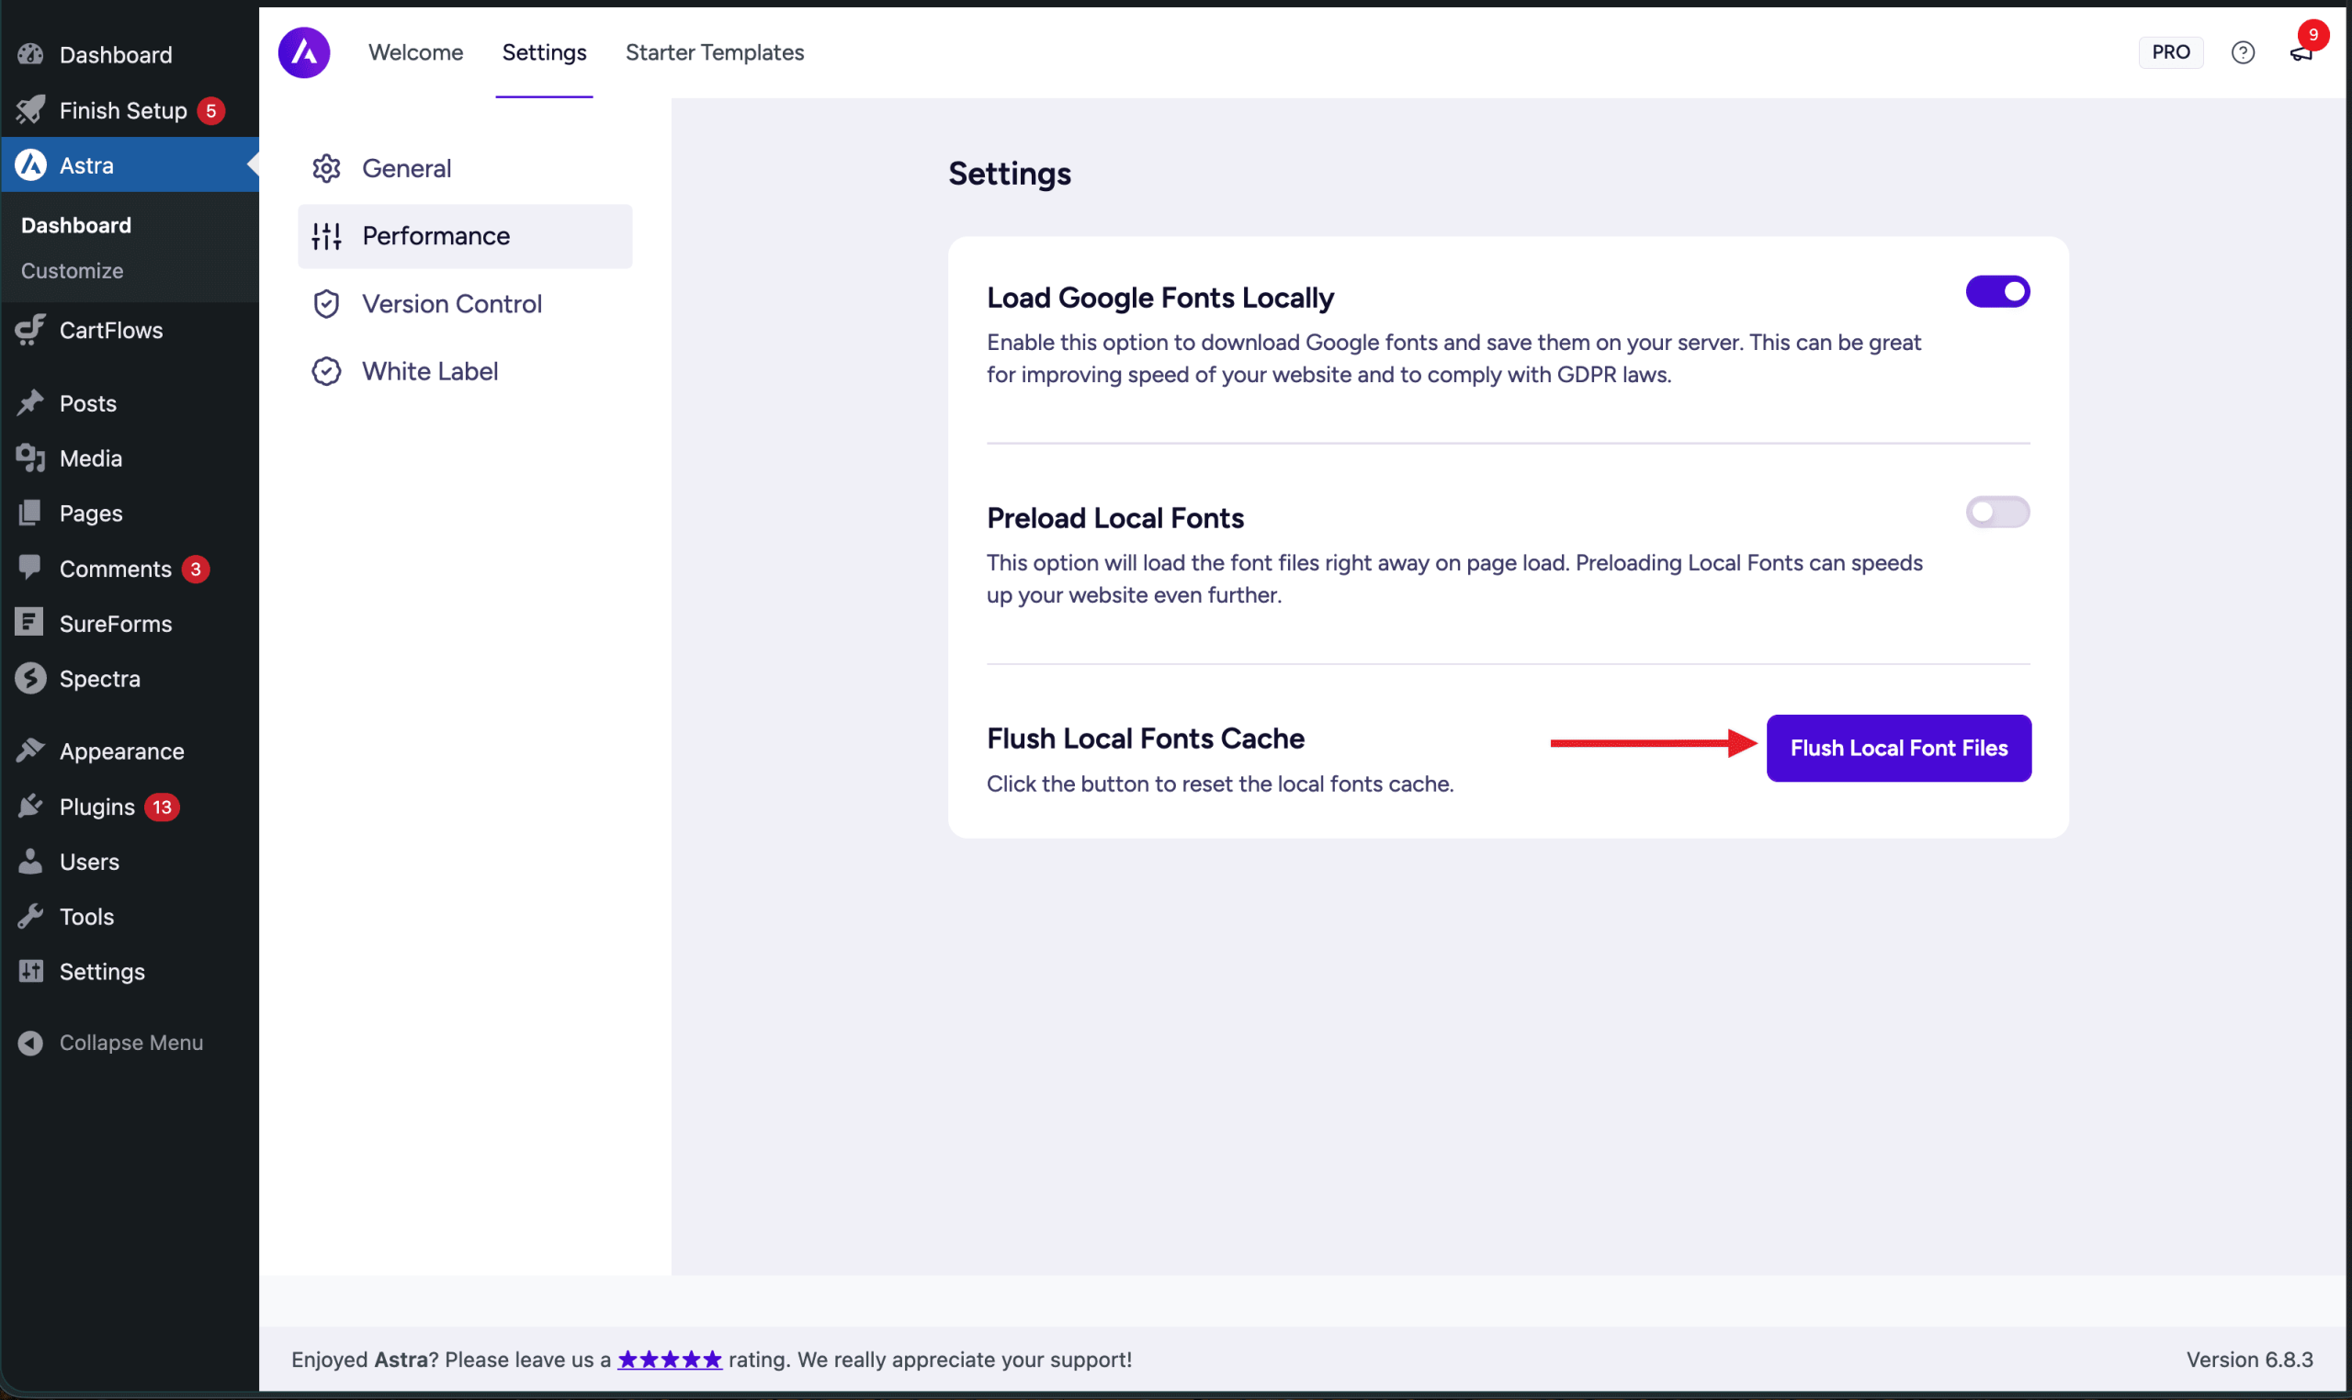The height and width of the screenshot is (1400, 2352).
Task: Open Customize under Astra submenu
Action: 72,271
